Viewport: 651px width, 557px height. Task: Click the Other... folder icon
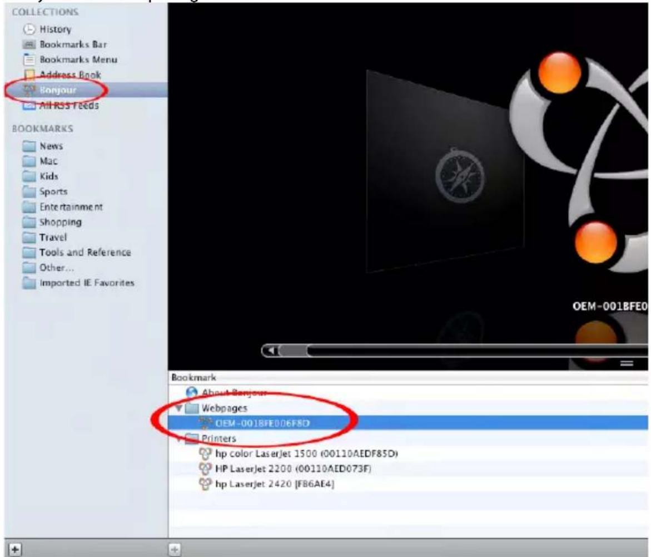click(29, 268)
